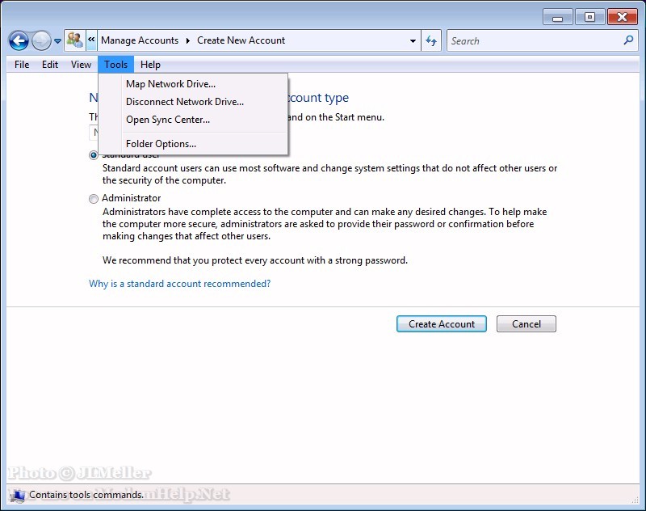This screenshot has height=511, width=646.
Task: Open the View menu
Action: coord(81,65)
